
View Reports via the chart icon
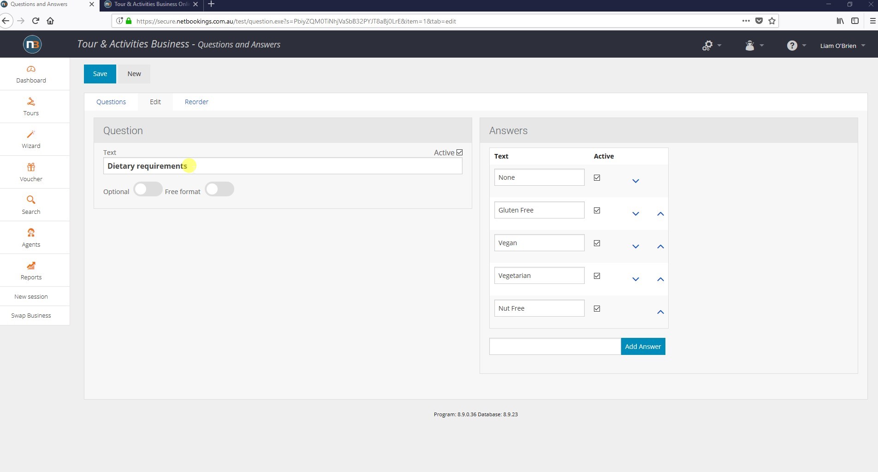31,265
